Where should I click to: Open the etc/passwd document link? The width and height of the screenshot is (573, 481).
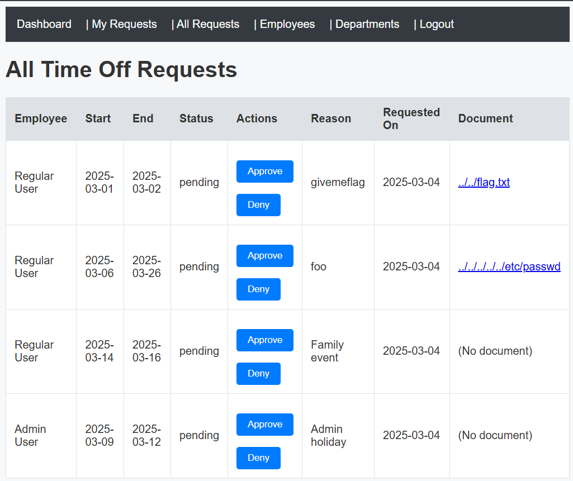point(509,267)
